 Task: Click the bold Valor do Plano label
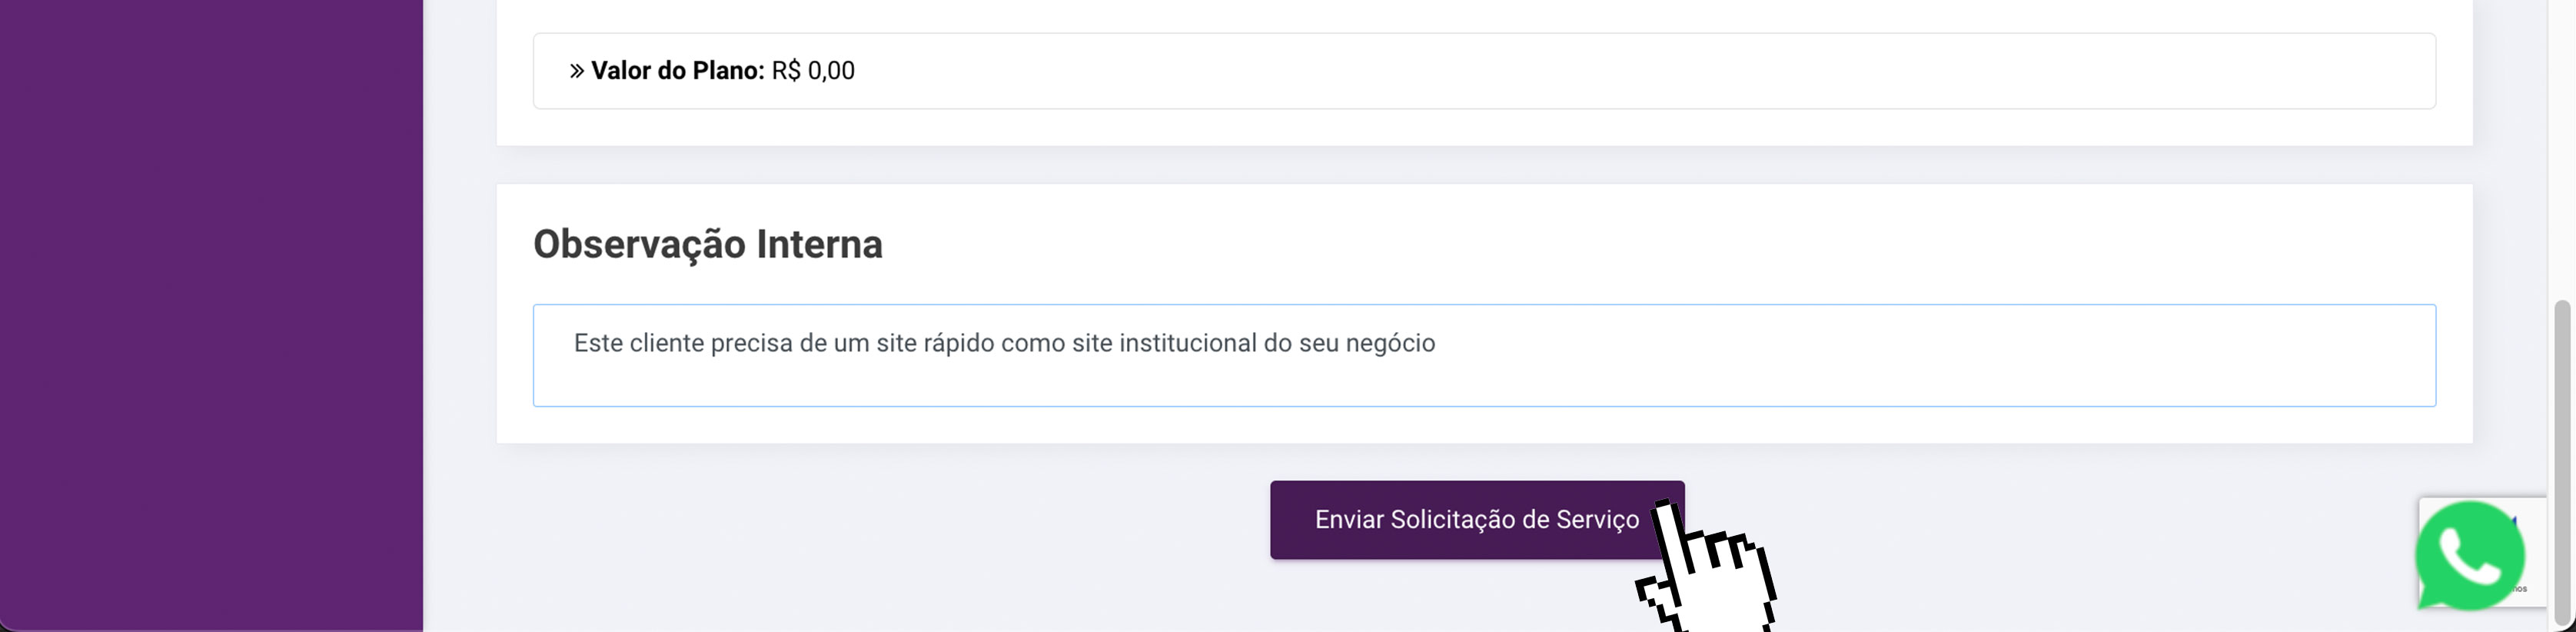click(677, 71)
